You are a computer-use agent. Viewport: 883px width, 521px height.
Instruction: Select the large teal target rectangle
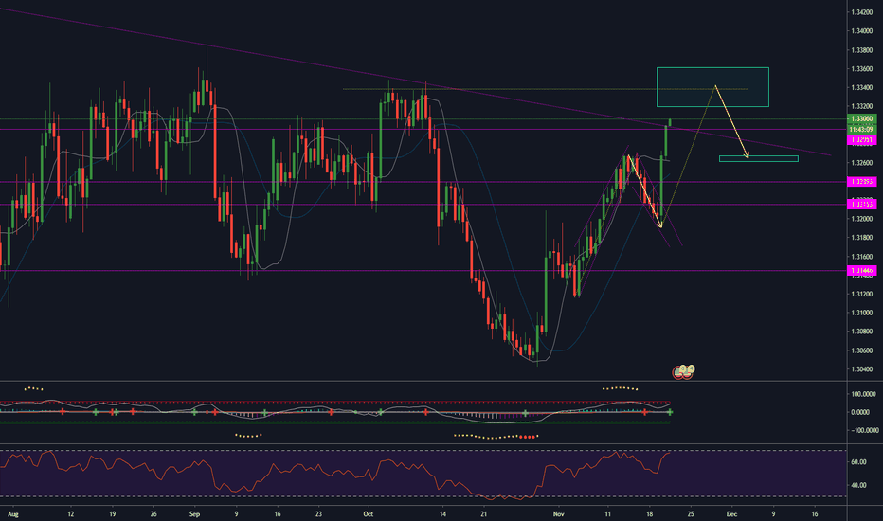712,87
